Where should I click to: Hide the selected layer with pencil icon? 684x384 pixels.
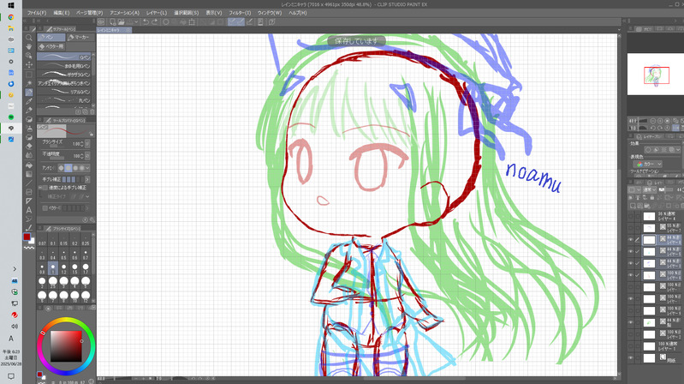point(630,240)
